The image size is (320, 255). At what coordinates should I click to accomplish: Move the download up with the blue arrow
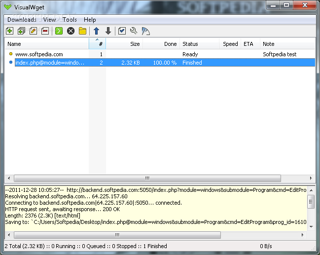point(96,31)
